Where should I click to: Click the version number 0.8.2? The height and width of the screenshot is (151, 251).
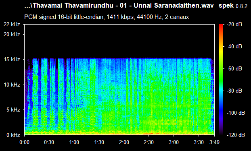[242, 6]
